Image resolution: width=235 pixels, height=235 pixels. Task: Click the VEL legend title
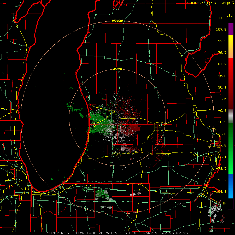coord(230,16)
